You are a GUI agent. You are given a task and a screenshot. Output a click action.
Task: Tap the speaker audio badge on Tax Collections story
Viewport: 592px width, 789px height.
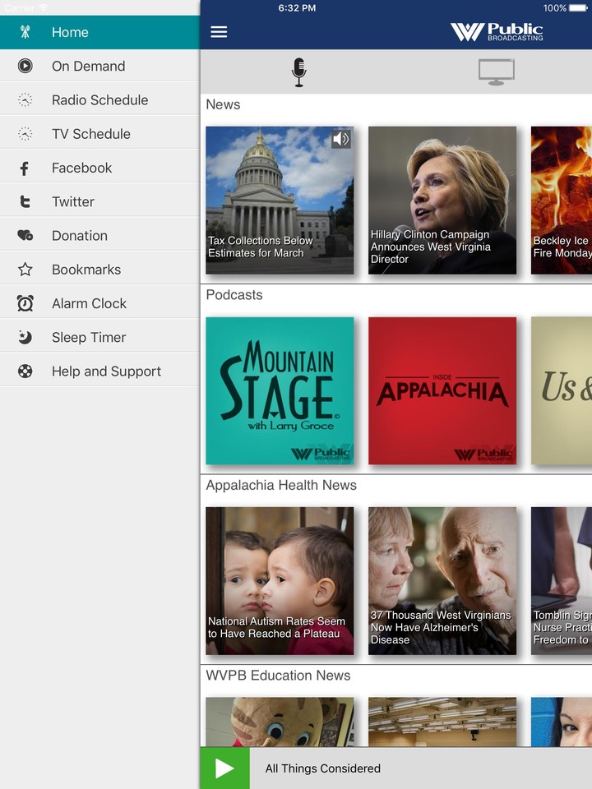pyautogui.click(x=340, y=139)
